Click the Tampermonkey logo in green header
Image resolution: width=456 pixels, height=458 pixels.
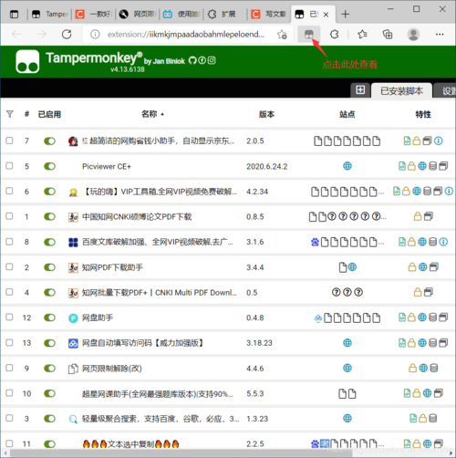(27, 62)
